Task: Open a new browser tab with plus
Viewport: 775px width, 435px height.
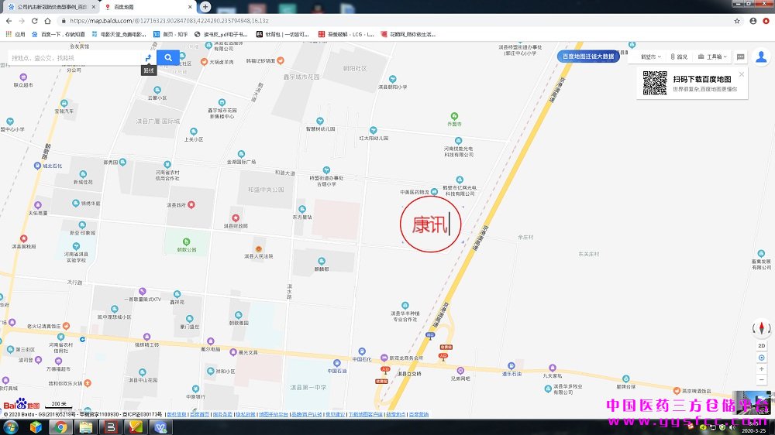Action: click(205, 6)
